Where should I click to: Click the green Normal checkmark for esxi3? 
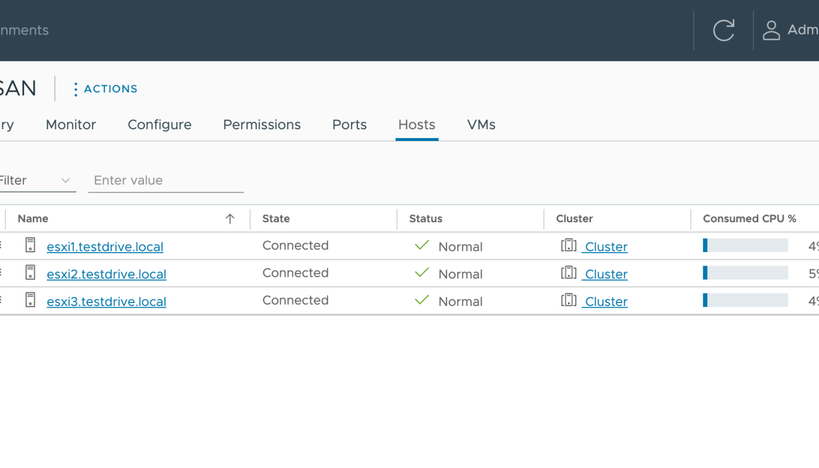coord(422,300)
